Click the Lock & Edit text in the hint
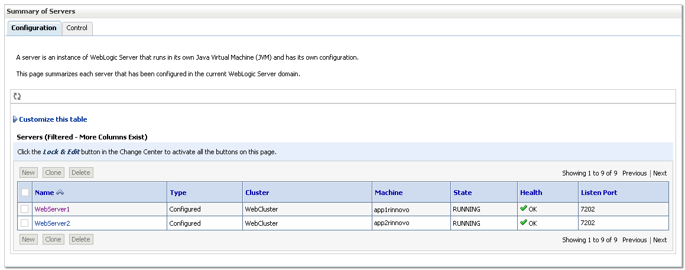Viewport: 685px width, 270px height. 61,152
